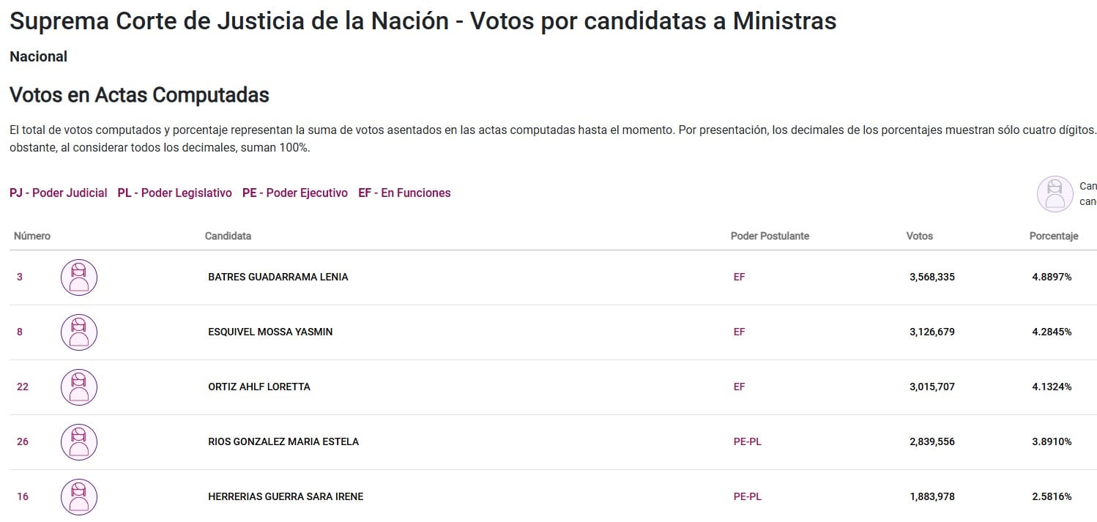The width and height of the screenshot is (1097, 522).
Task: Sort by the Candidata column header
Action: pos(228,236)
